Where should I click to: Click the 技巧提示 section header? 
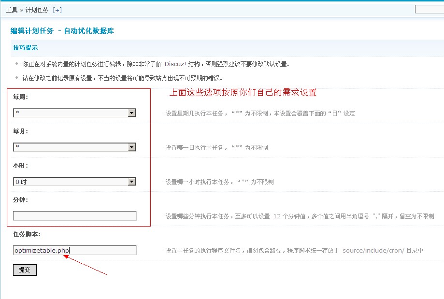26,47
